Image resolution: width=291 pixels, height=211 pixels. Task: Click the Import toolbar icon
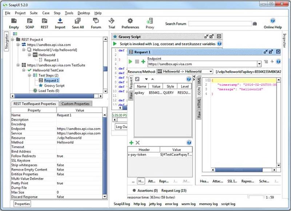[x=60, y=21]
